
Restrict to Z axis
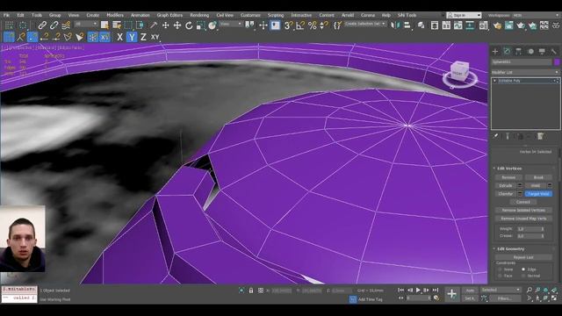[x=143, y=37]
